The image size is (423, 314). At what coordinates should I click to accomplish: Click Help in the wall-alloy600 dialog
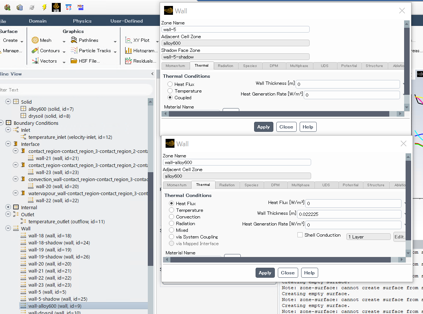click(x=309, y=273)
